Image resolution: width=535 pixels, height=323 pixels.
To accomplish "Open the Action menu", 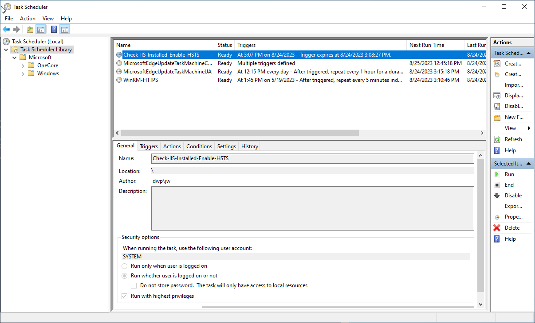I will tap(28, 19).
